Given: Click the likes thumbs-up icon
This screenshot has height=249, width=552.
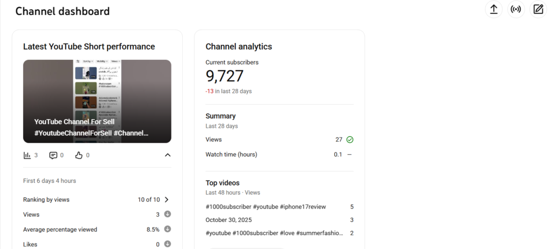Looking at the screenshot, I should 79,155.
